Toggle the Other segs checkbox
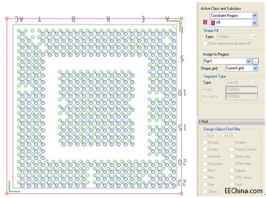 pyautogui.click(x=232, y=163)
